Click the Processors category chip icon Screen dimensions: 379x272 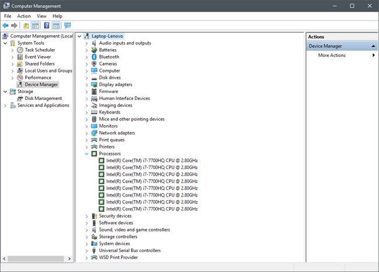[94, 154]
